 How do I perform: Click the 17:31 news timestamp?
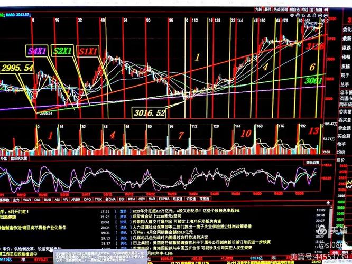105,211
